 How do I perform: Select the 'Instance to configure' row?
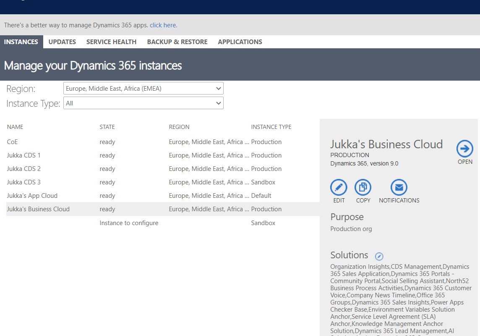pos(163,223)
